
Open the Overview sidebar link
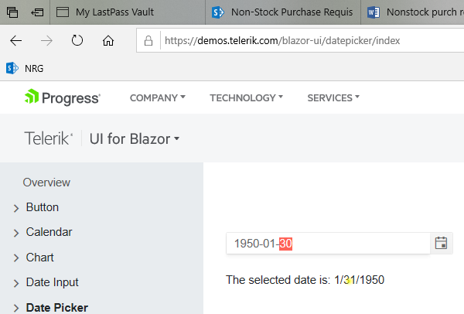coord(46,183)
